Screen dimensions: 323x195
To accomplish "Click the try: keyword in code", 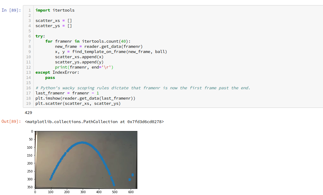I will 40,36.
